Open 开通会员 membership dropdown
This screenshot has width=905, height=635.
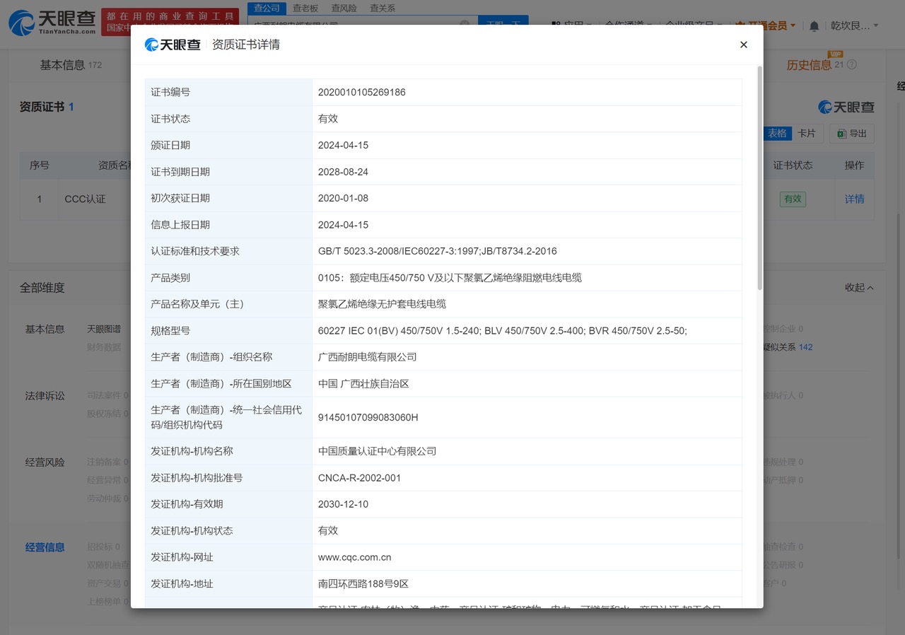[766, 25]
